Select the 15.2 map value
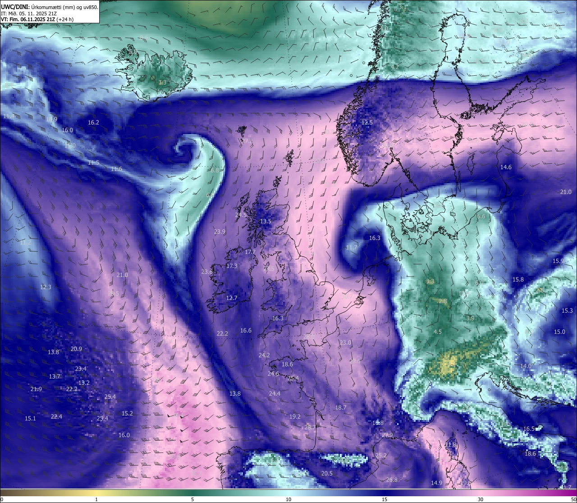This screenshot has width=577, height=503. tap(127, 414)
